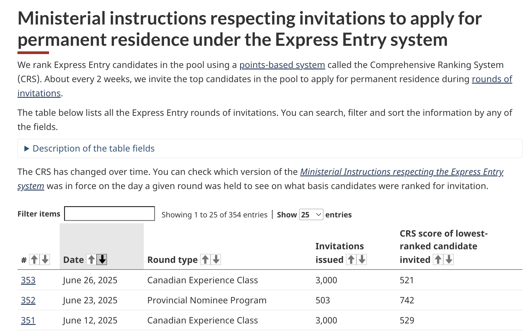Expand Description of the table fields
The height and width of the screenshot is (332, 528).
coord(93,149)
